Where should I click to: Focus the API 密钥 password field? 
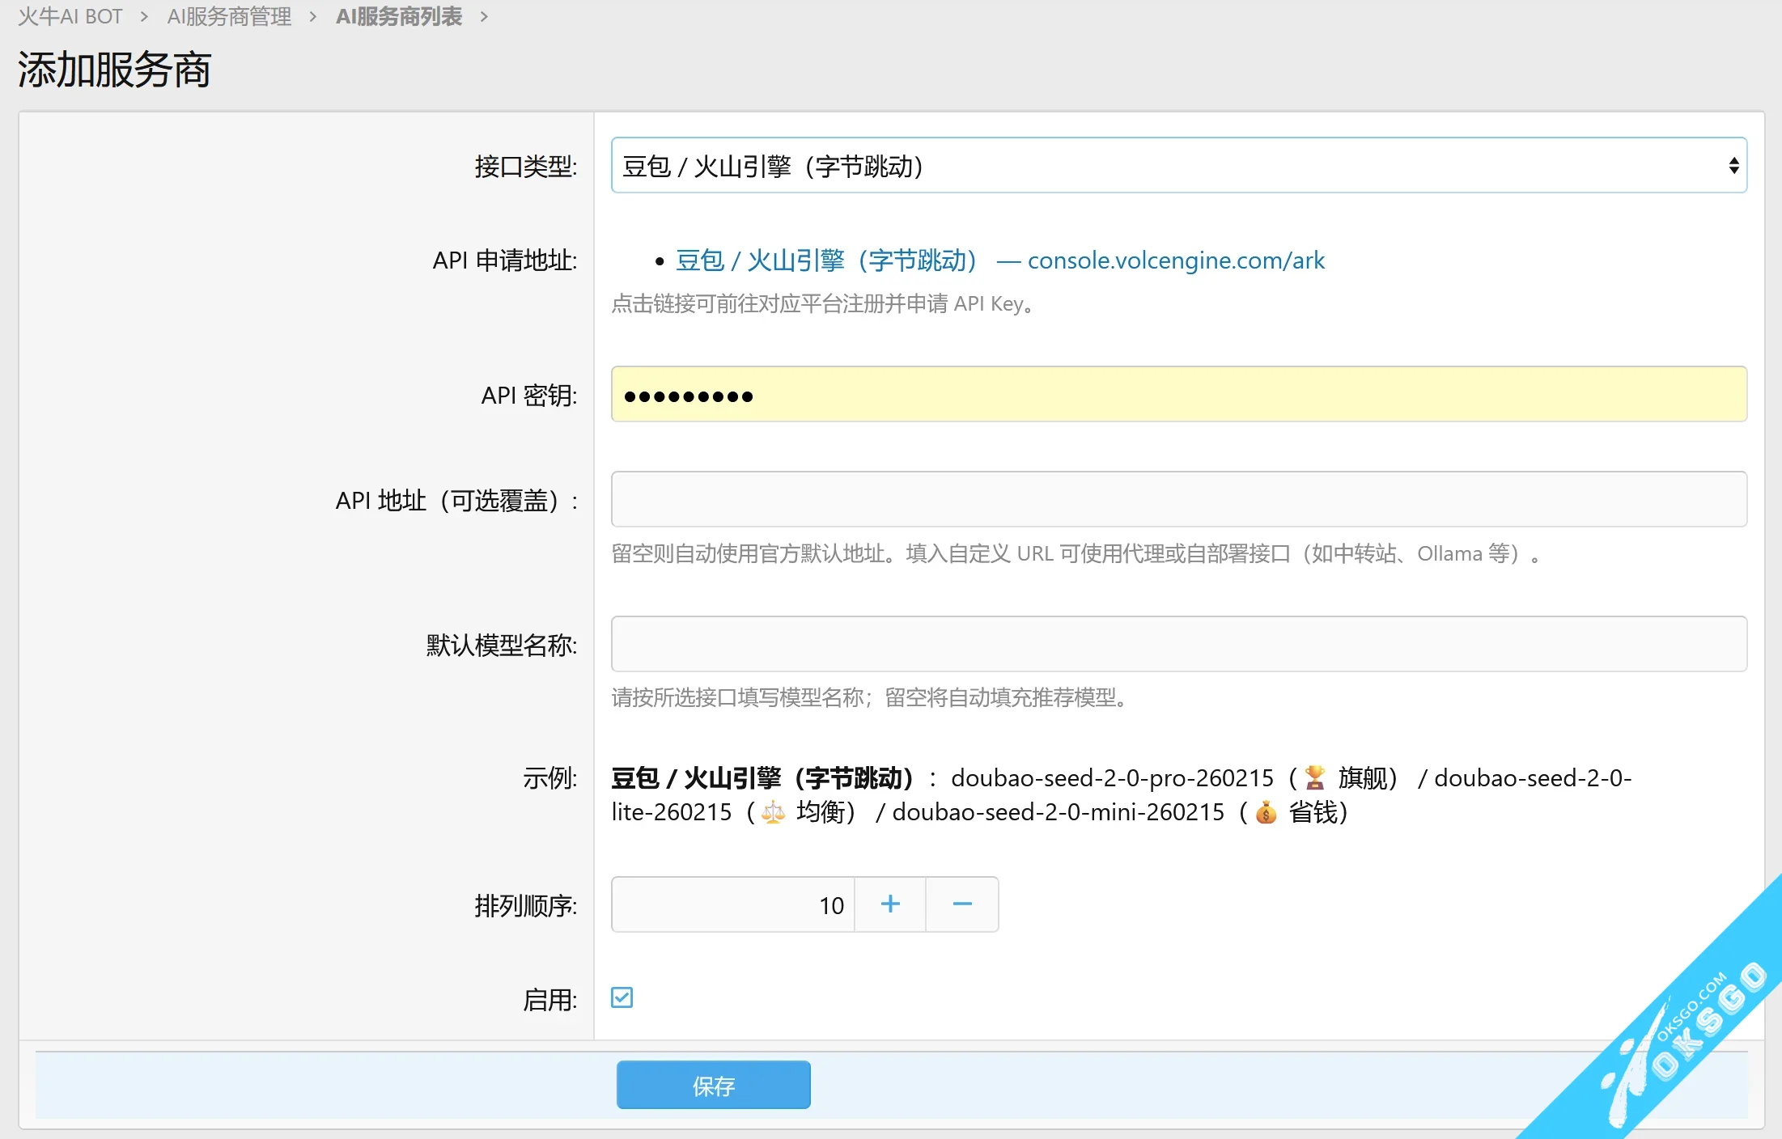[x=1178, y=395]
